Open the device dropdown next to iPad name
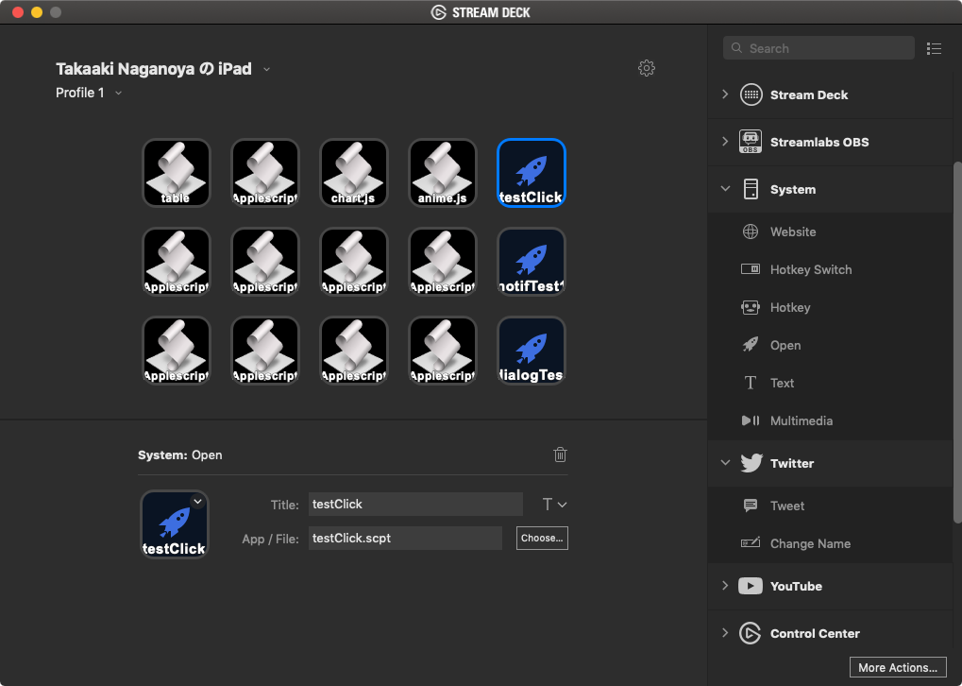The height and width of the screenshot is (686, 962). [x=267, y=69]
